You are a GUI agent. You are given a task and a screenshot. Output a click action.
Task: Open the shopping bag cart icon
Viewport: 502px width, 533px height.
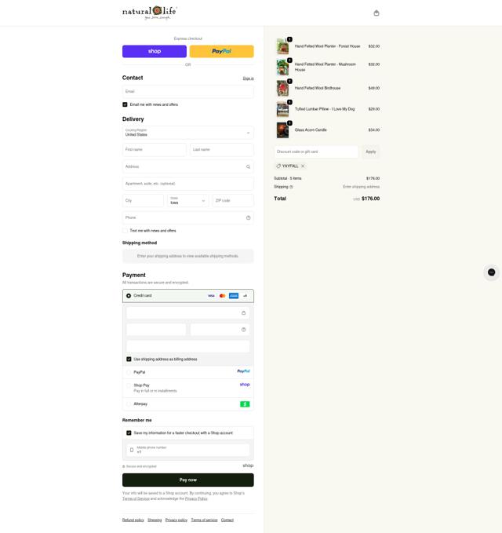point(376,13)
